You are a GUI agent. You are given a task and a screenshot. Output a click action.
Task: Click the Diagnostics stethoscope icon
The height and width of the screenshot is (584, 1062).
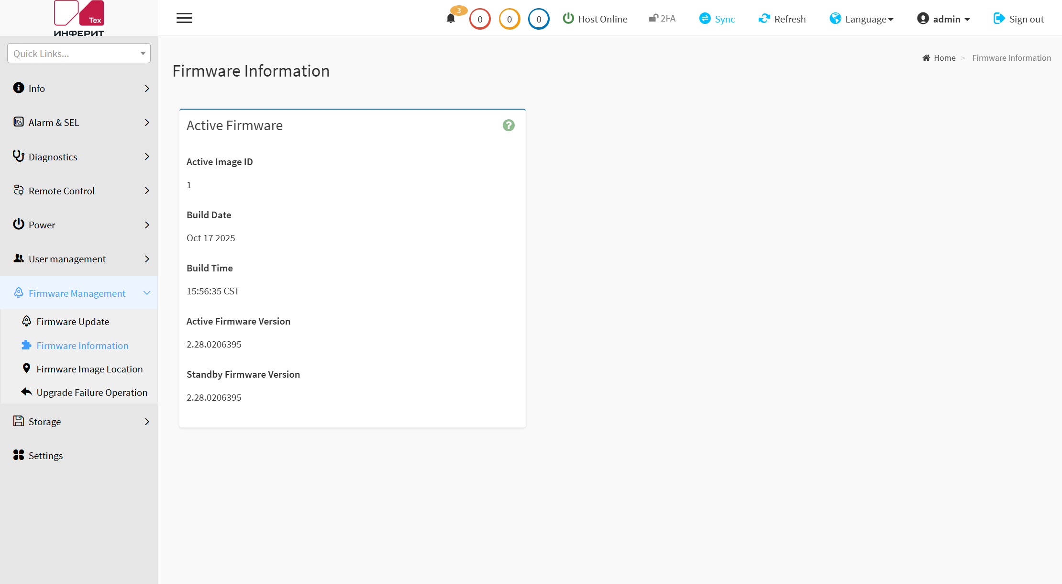click(x=19, y=157)
